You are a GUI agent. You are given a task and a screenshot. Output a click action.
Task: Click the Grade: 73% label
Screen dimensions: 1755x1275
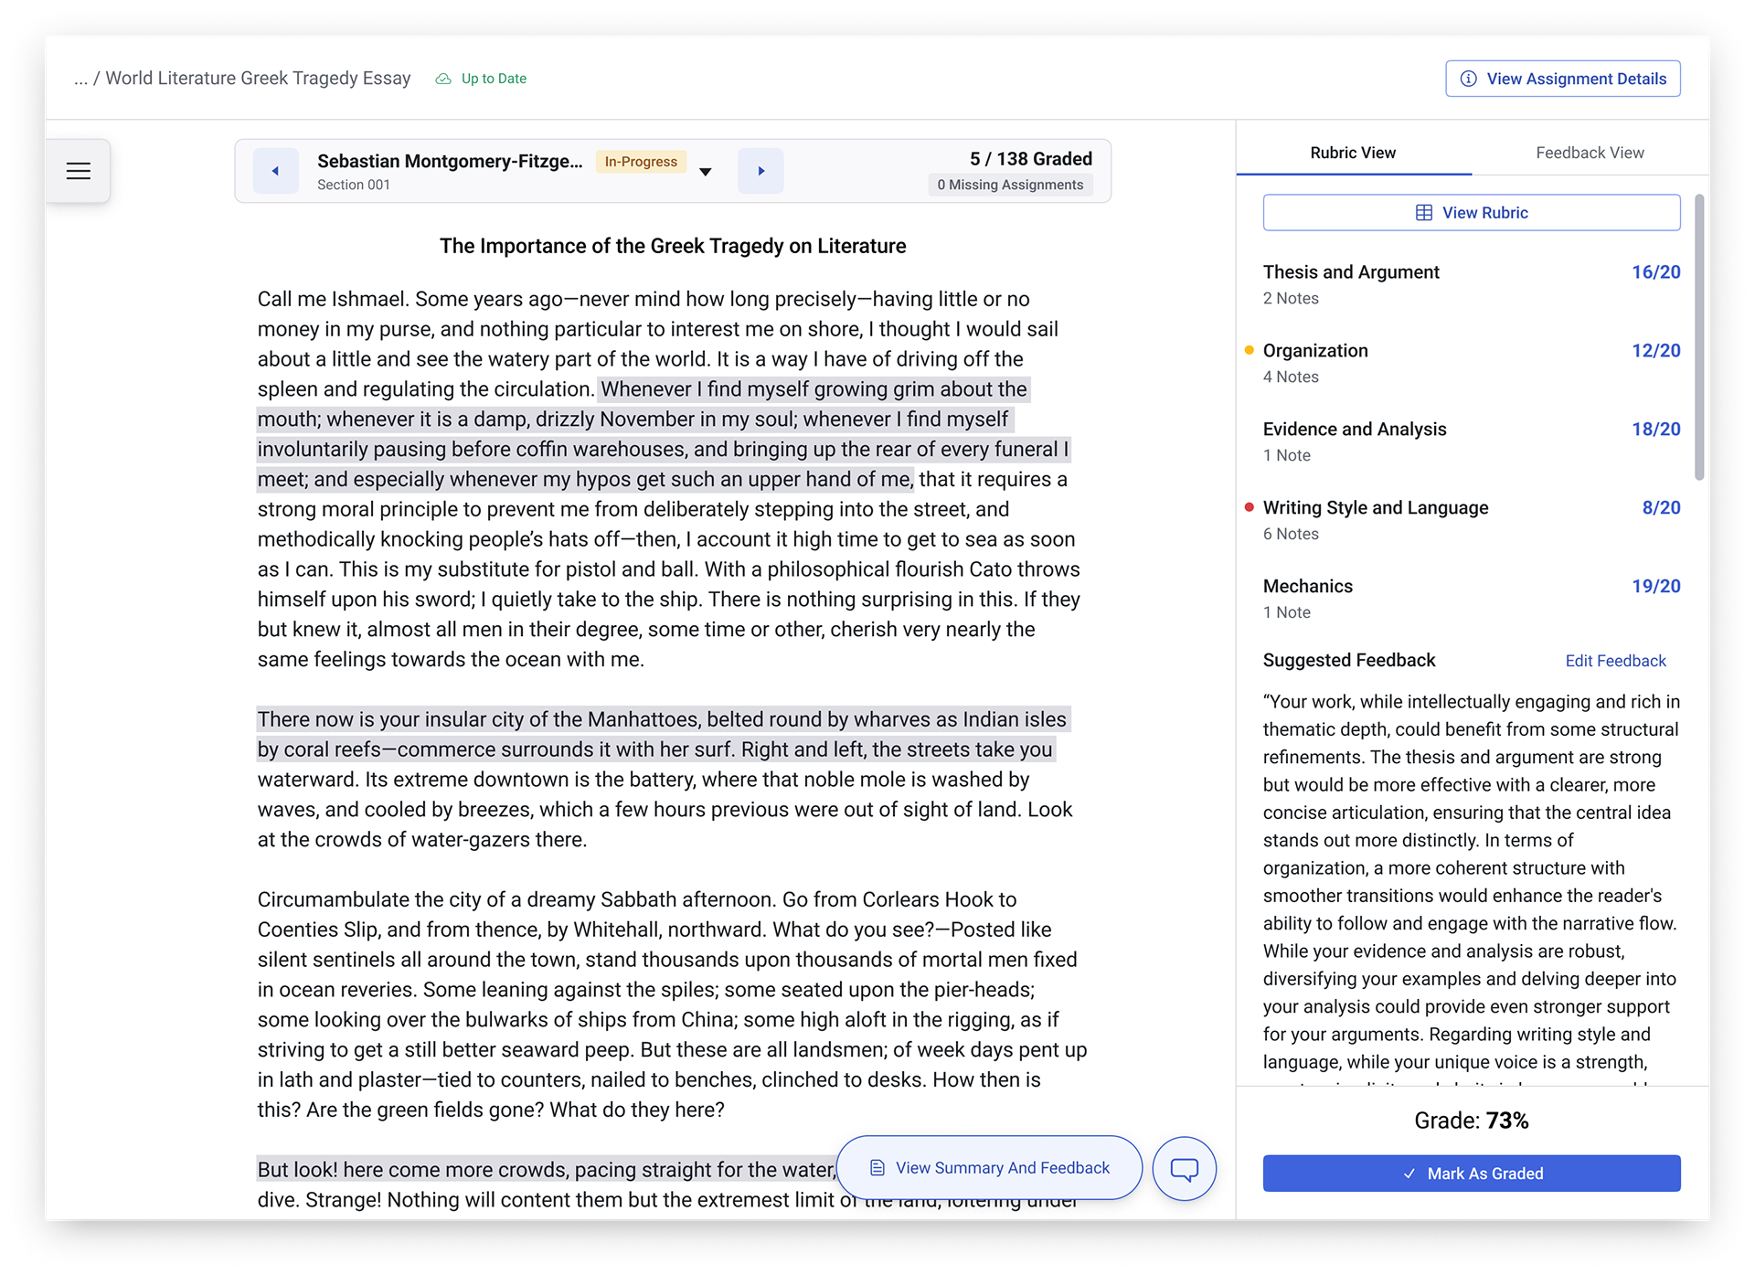[1471, 1121]
